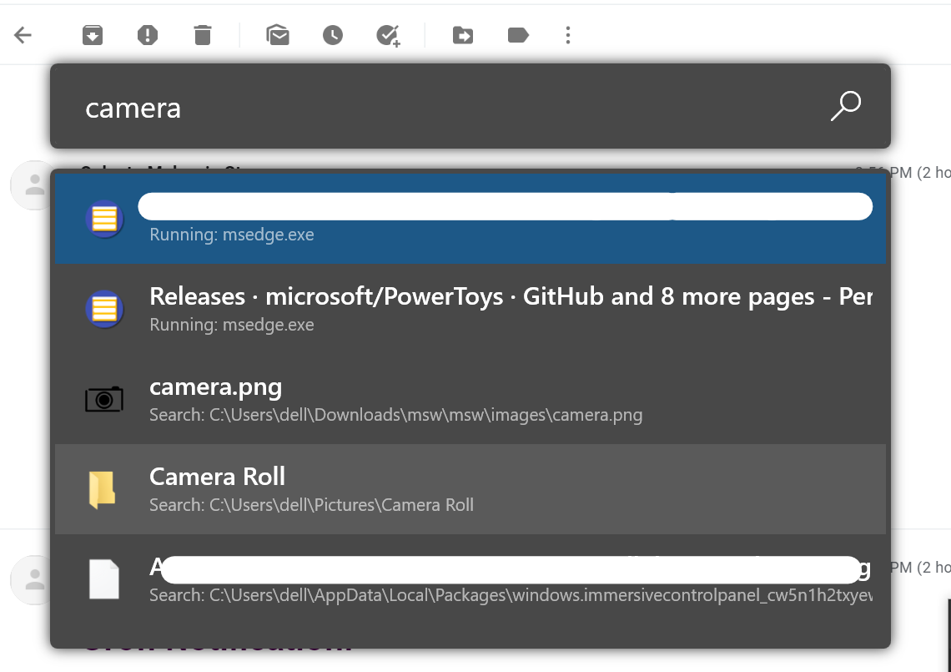Click the Edge icon of the highlighted result
Screen dimensions: 951x672
[104, 219]
